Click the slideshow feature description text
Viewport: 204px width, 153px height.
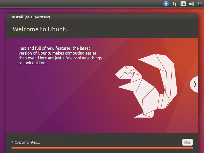pyautogui.click(x=60, y=55)
